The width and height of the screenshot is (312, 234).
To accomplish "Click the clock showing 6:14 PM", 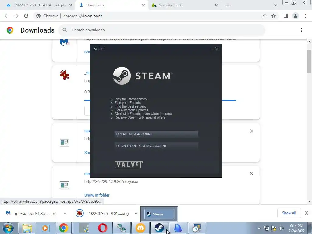I will [296, 228].
